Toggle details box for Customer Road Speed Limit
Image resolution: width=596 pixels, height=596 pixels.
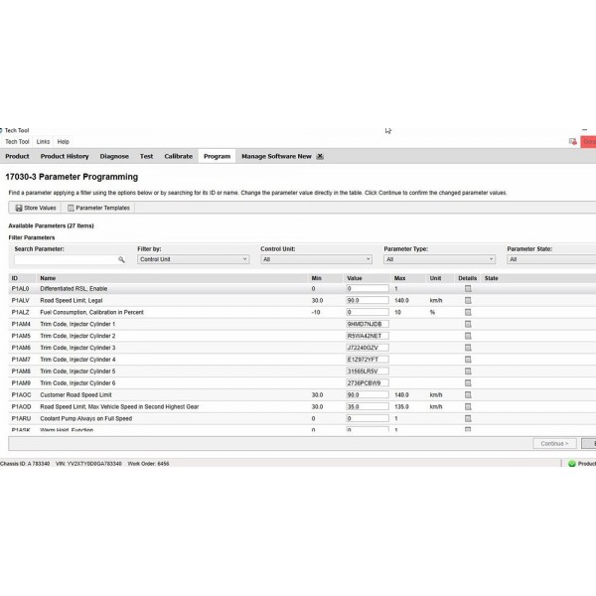tap(468, 395)
